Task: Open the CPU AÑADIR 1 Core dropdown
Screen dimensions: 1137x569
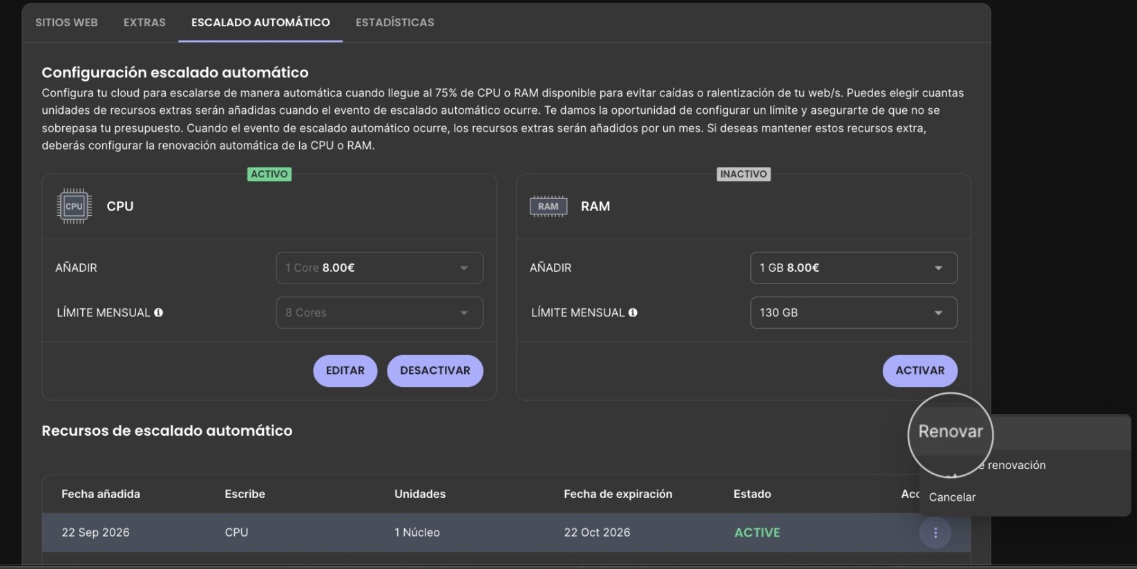Action: tap(379, 268)
